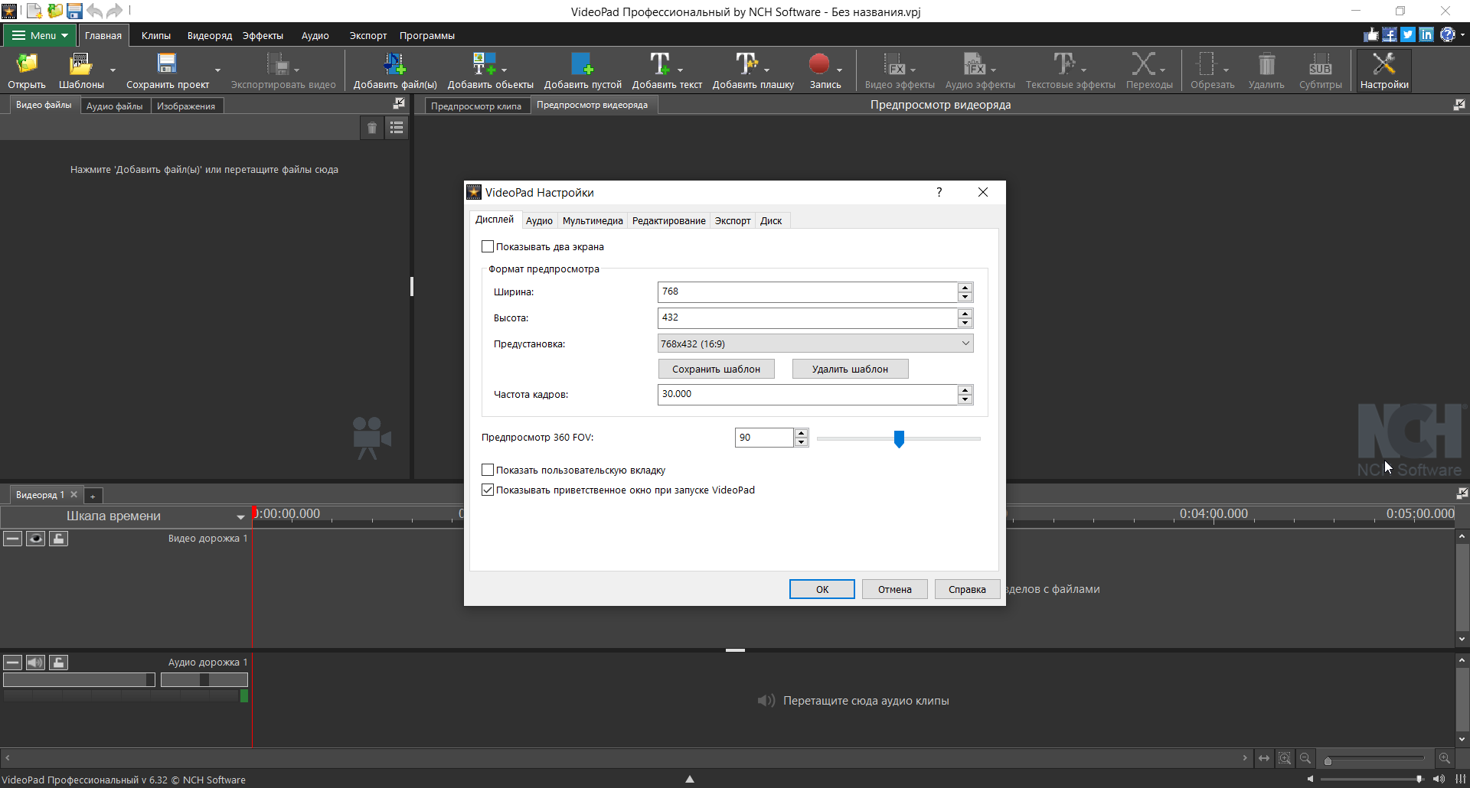Check Показать пользовательскую вкладку option
Screen dimensions: 1470x788
[488, 470]
